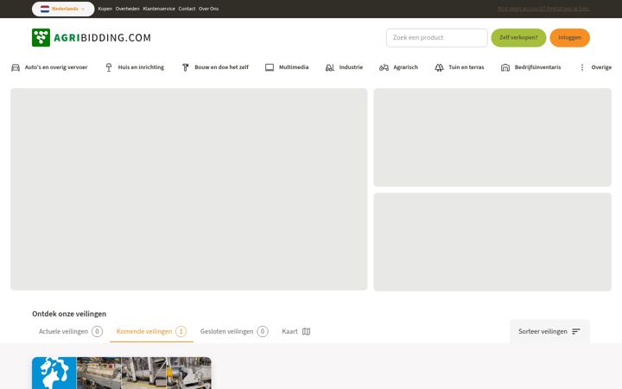Click the three-dots icon beside Overige
Screen dimensions: 622x389
click(x=582, y=67)
